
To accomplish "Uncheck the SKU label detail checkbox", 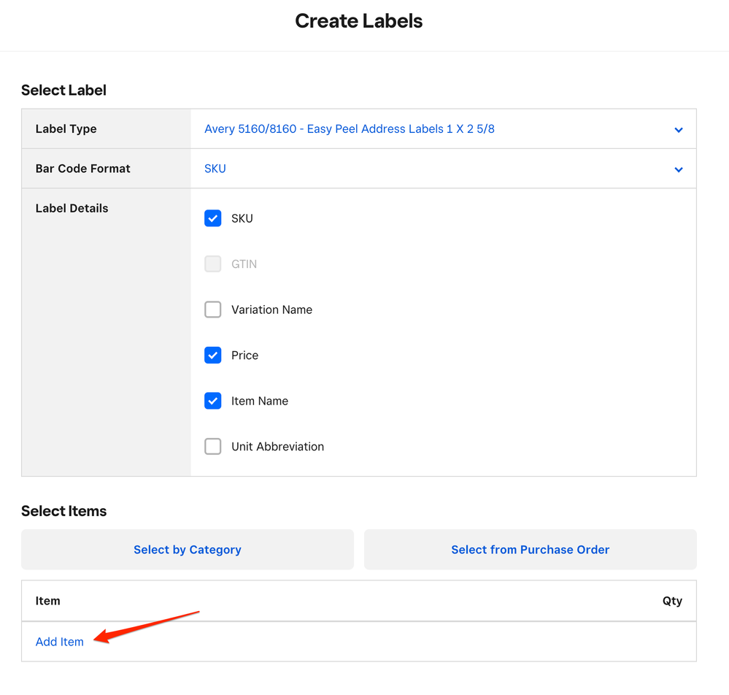I will pos(213,218).
